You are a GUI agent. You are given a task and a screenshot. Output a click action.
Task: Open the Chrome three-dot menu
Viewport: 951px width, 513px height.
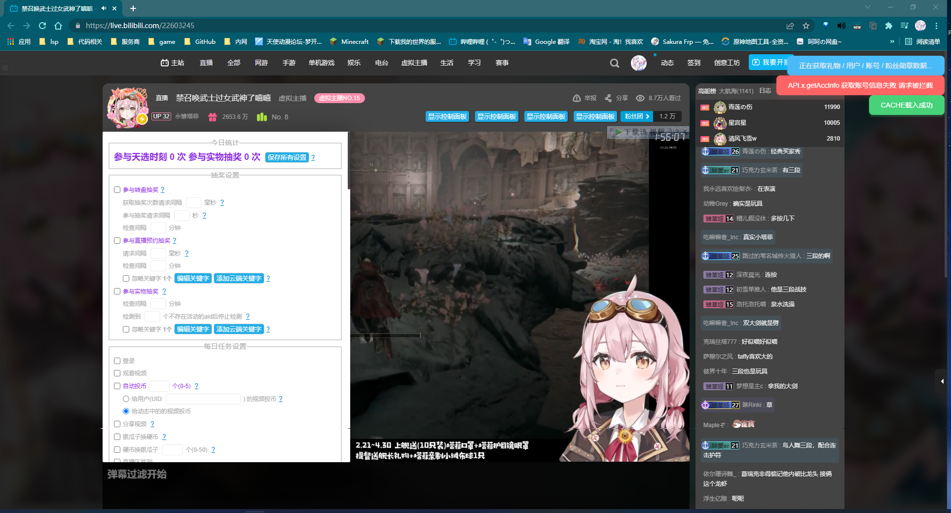(x=936, y=26)
